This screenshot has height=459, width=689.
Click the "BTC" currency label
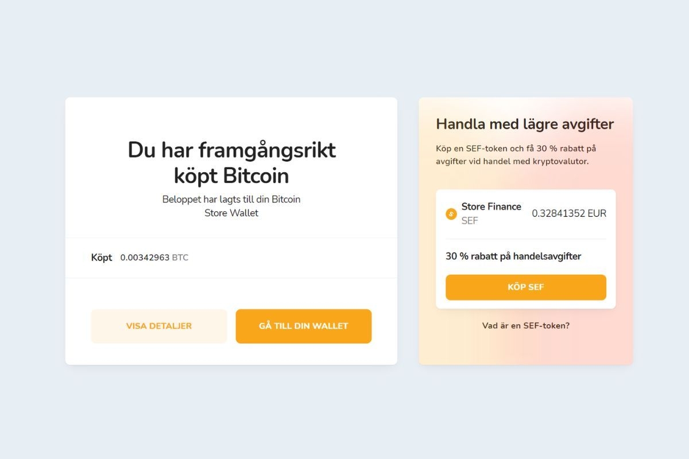pyautogui.click(x=180, y=257)
